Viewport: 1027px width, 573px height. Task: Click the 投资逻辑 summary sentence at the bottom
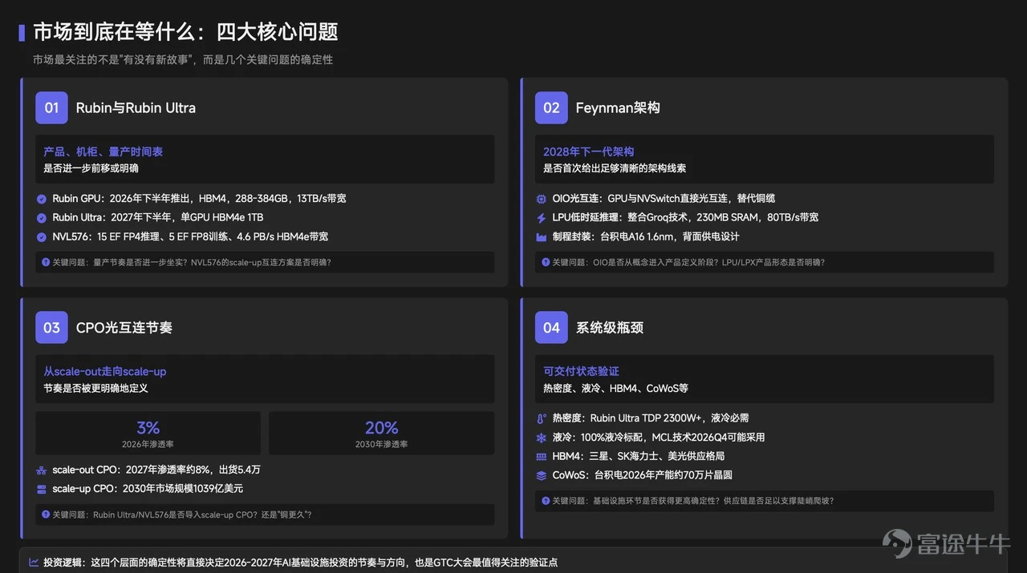point(300,563)
